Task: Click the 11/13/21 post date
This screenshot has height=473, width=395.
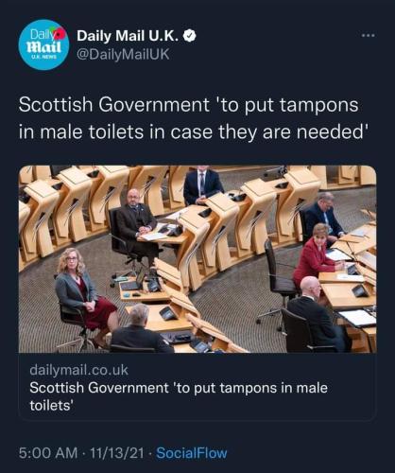Action: pyautogui.click(x=117, y=453)
